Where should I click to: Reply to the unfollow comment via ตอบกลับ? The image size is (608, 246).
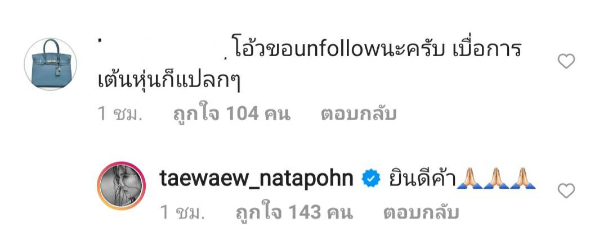tap(359, 115)
